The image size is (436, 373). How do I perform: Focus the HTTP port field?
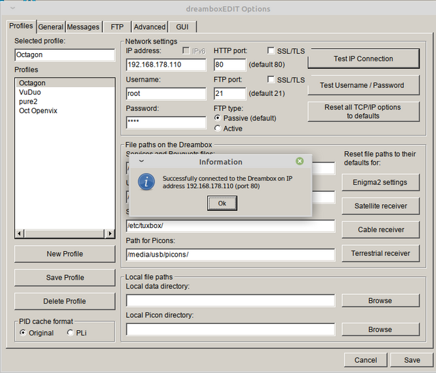230,65
